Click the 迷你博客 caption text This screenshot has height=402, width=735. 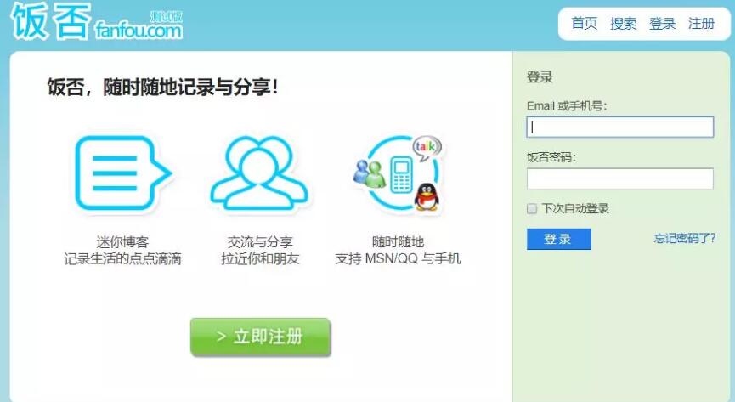pyautogui.click(x=123, y=242)
